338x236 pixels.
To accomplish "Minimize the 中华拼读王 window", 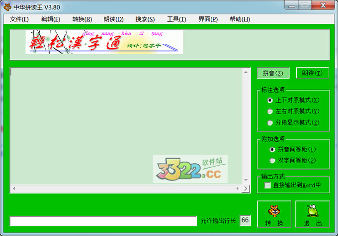I will 292,5.
